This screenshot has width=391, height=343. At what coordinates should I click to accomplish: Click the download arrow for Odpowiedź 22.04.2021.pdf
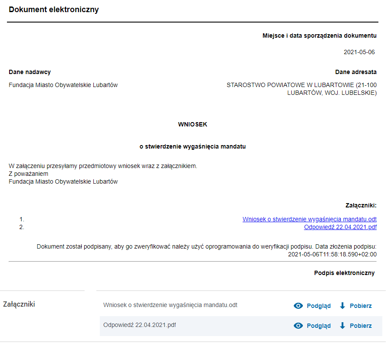point(342,325)
